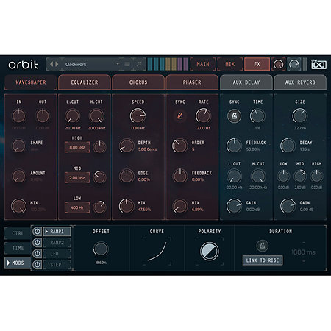The image size is (331, 331).
Task: Click the Aux Delay TIME knob
Action: pyautogui.click(x=257, y=115)
